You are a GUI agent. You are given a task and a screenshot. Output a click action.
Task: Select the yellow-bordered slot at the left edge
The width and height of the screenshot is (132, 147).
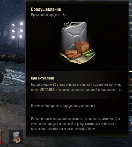(1, 133)
